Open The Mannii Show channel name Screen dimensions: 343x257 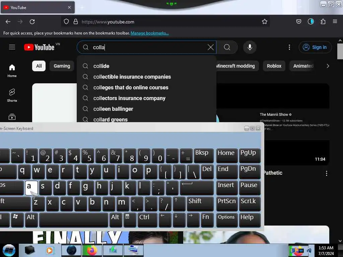tap(274, 114)
